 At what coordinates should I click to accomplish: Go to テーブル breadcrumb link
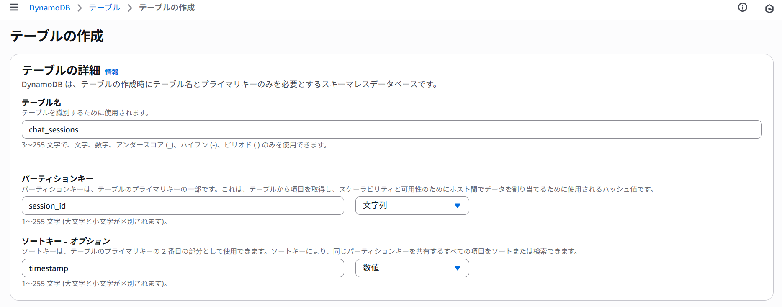(x=105, y=8)
